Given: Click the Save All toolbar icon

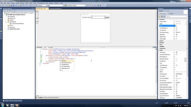Looking at the screenshot, I should click(13, 5).
